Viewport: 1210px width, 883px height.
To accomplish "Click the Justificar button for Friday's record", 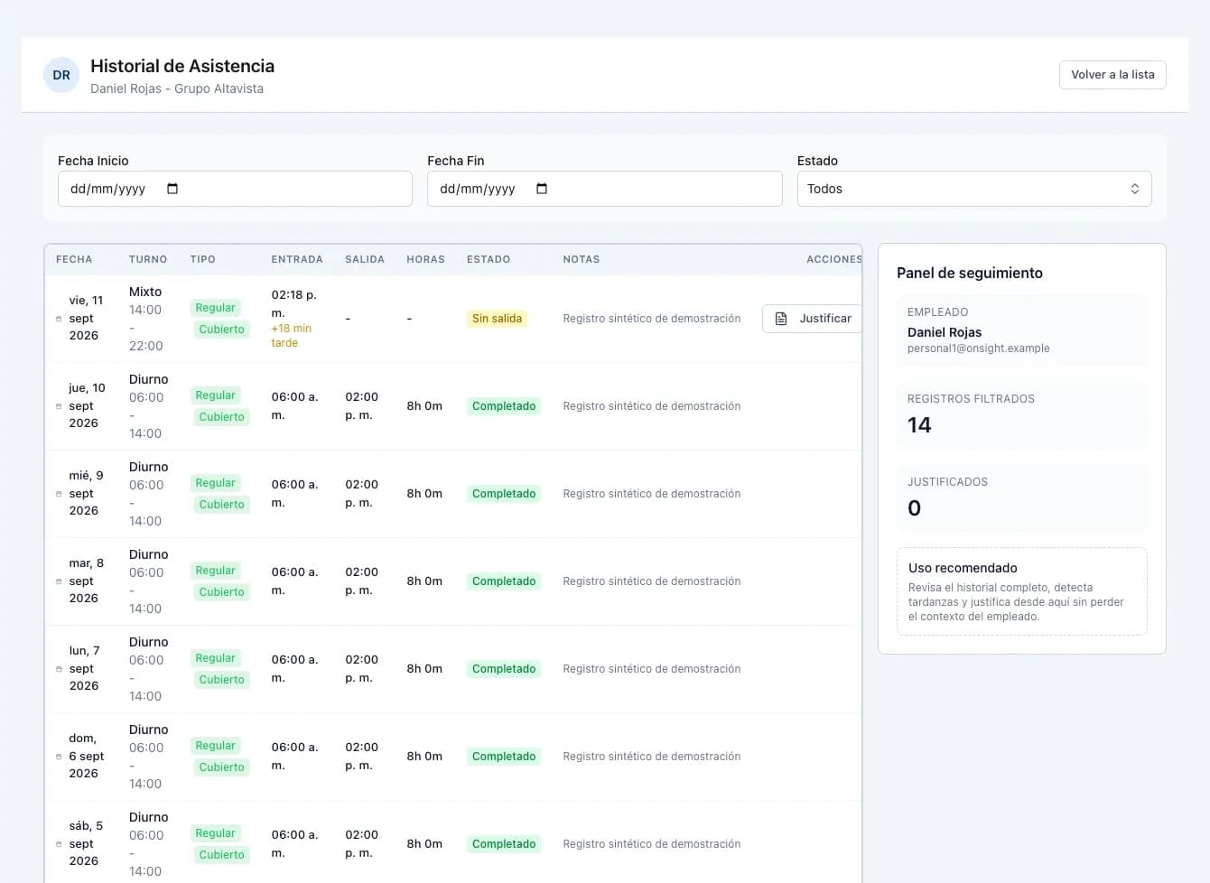I will pyautogui.click(x=813, y=319).
